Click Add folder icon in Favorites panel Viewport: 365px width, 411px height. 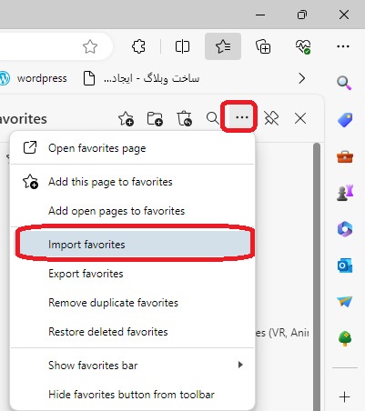pos(155,118)
